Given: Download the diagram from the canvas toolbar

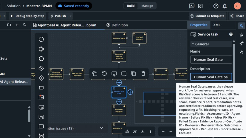Looking at the screenshot, I should click(x=143, y=131).
